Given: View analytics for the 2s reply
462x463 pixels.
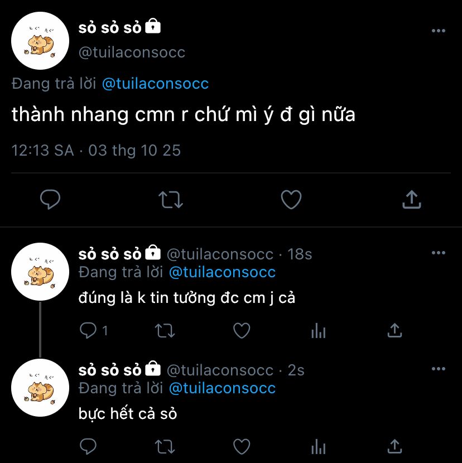Looking at the screenshot, I should 319,446.
